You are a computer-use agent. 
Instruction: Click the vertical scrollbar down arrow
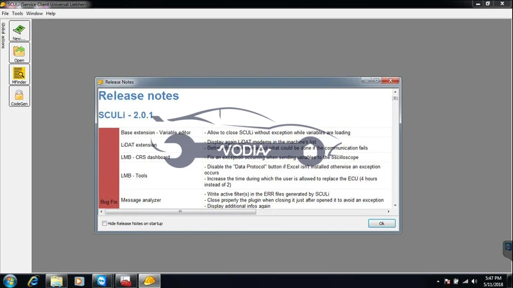pyautogui.click(x=395, y=205)
